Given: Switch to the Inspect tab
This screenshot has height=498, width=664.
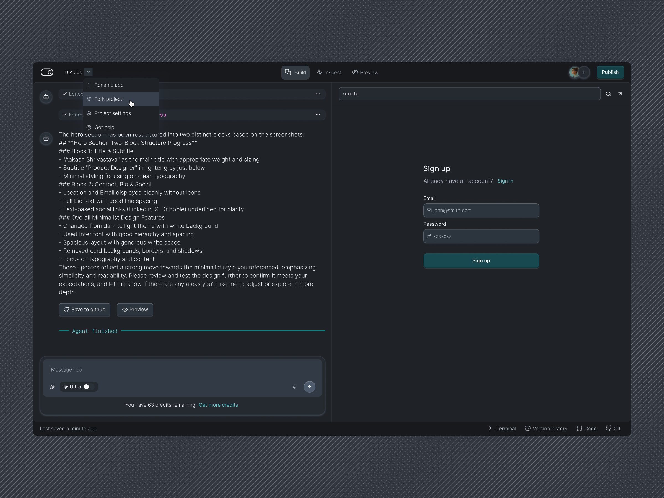Looking at the screenshot, I should pos(329,72).
